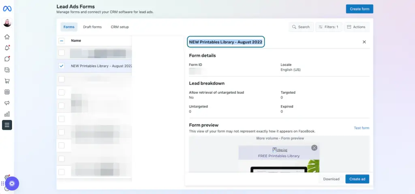Switch to the Draft forms tab
The width and height of the screenshot is (415, 194).
pos(92,27)
